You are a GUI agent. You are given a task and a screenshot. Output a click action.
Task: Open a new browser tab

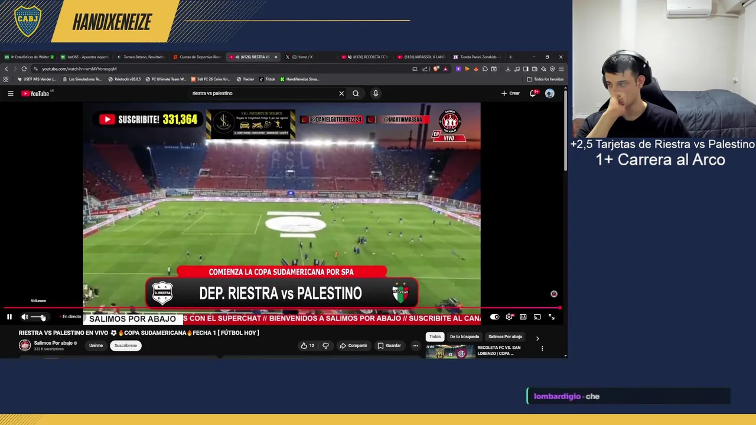tap(511, 57)
